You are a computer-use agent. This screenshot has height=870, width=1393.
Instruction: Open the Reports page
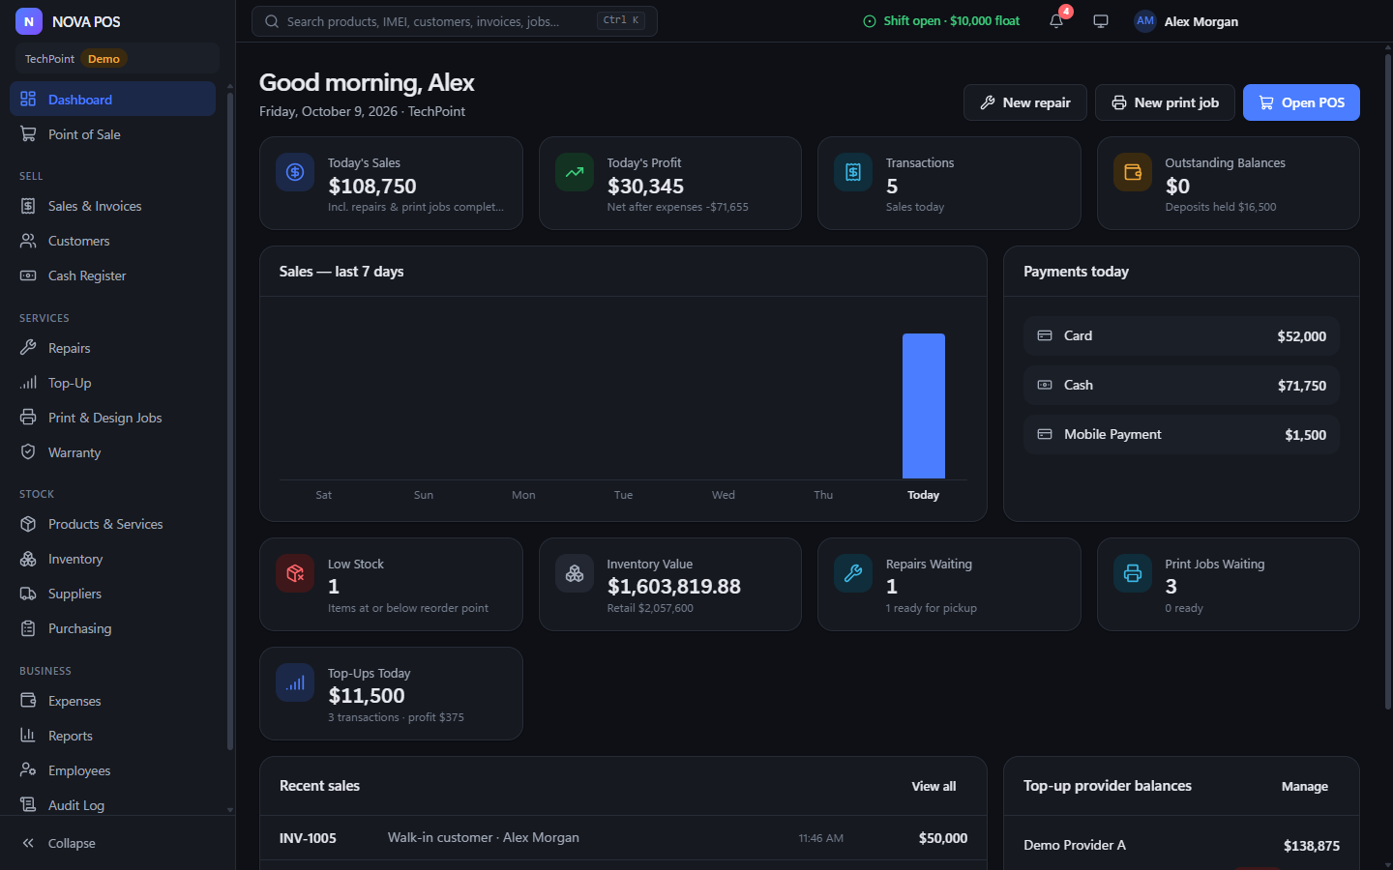click(112, 736)
